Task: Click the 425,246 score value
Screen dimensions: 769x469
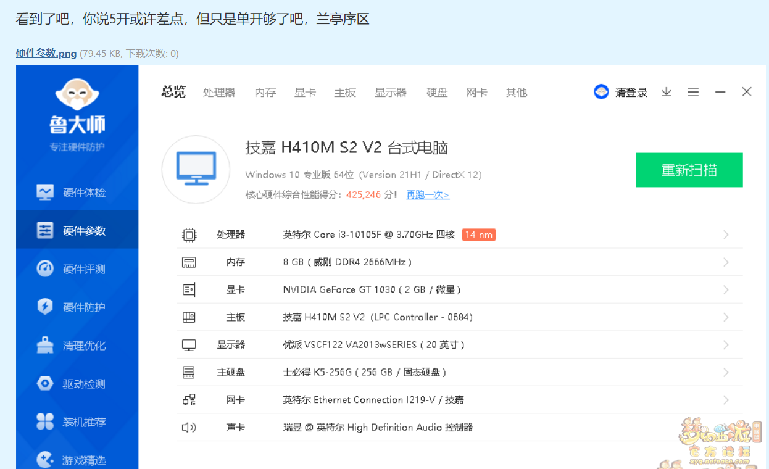Action: click(x=364, y=195)
